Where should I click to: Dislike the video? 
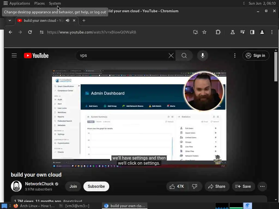click(195, 186)
